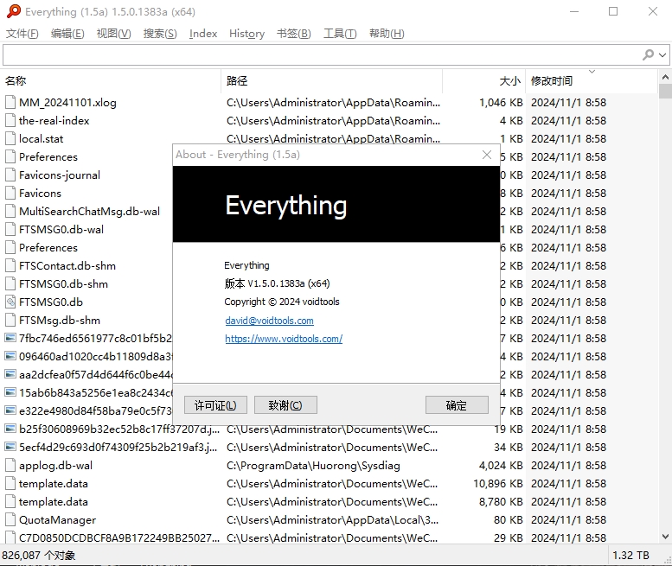Open the 帮助(H) menu
The image size is (672, 566).
coord(387,34)
